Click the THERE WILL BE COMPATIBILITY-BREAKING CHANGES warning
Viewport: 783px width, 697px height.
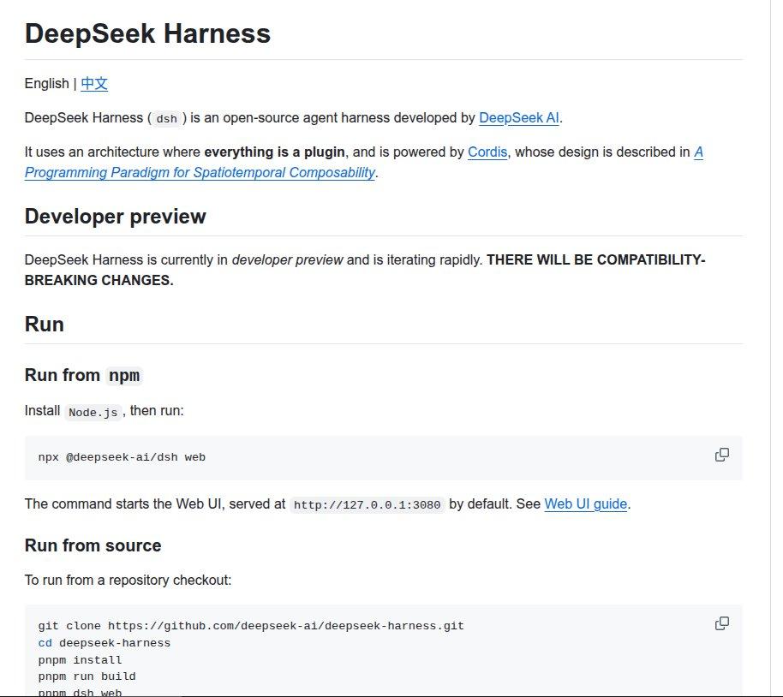pyautogui.click(x=365, y=270)
